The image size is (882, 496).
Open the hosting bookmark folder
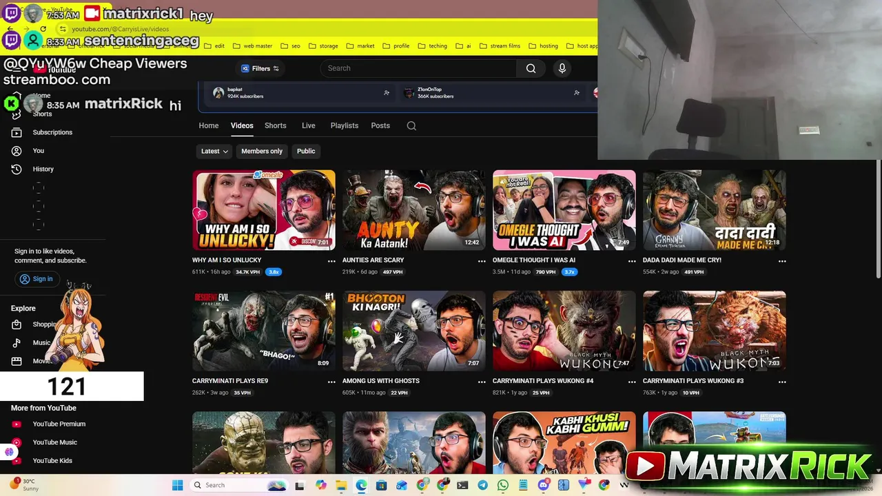pyautogui.click(x=543, y=46)
